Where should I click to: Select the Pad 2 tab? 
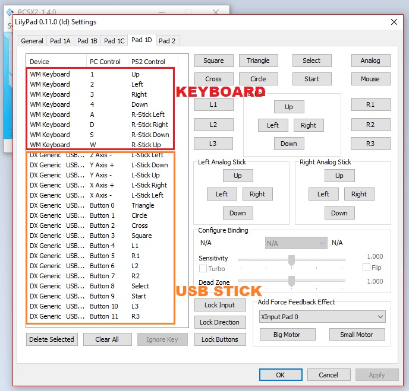coord(167,41)
